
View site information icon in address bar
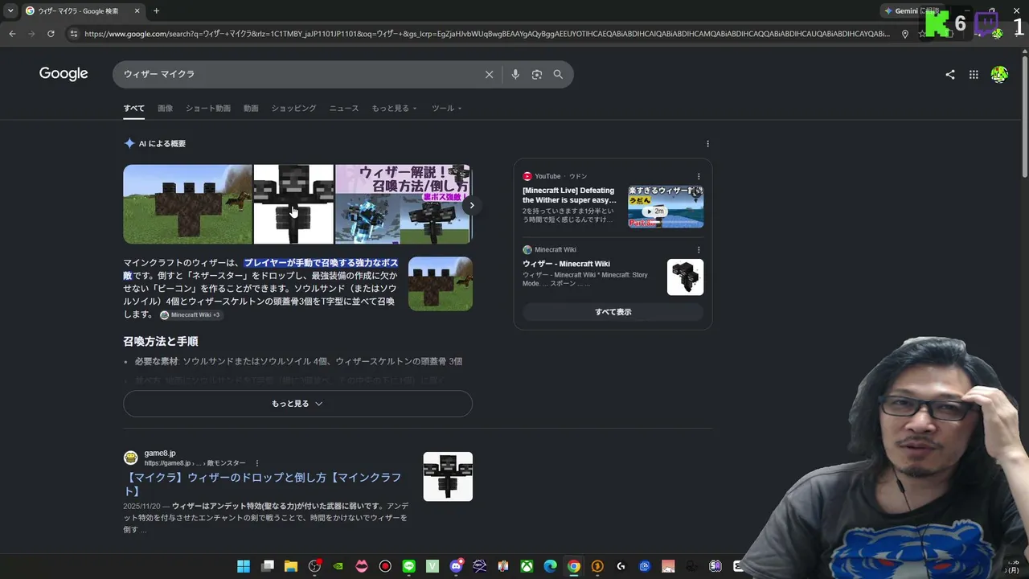pos(74,34)
